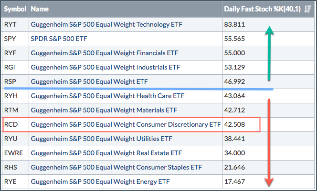Click the sort descending icon in header
The height and width of the screenshot is (191, 317).
tap(307, 9)
